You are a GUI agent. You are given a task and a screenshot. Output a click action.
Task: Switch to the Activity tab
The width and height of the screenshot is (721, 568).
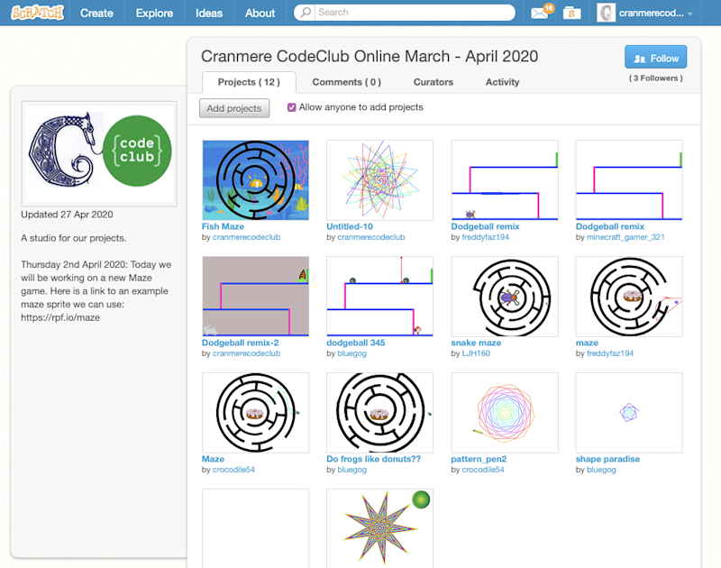coord(502,82)
